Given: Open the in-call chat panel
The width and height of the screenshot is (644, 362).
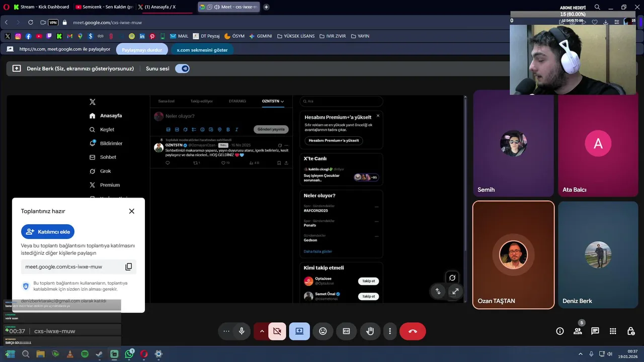Looking at the screenshot, I should tap(595, 331).
